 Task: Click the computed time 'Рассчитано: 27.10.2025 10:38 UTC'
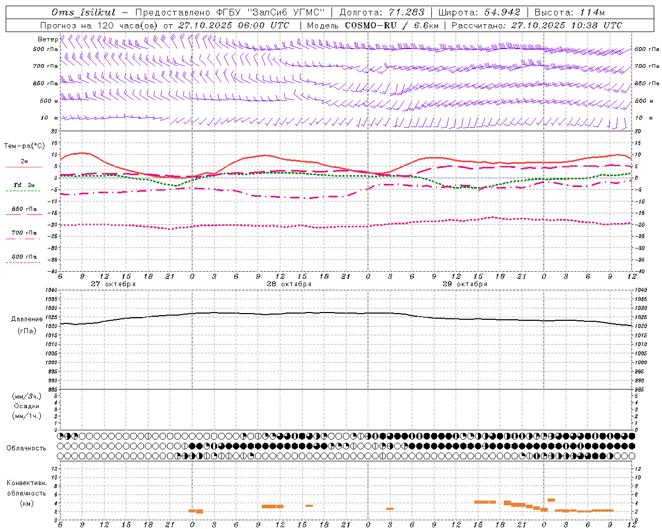tap(537, 25)
